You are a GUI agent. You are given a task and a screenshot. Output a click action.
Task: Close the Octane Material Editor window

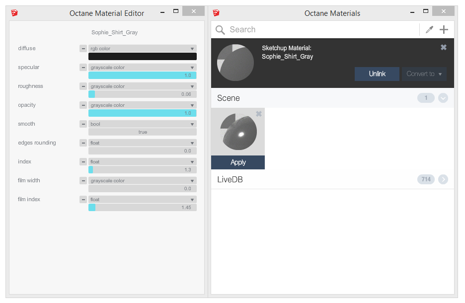click(x=193, y=11)
